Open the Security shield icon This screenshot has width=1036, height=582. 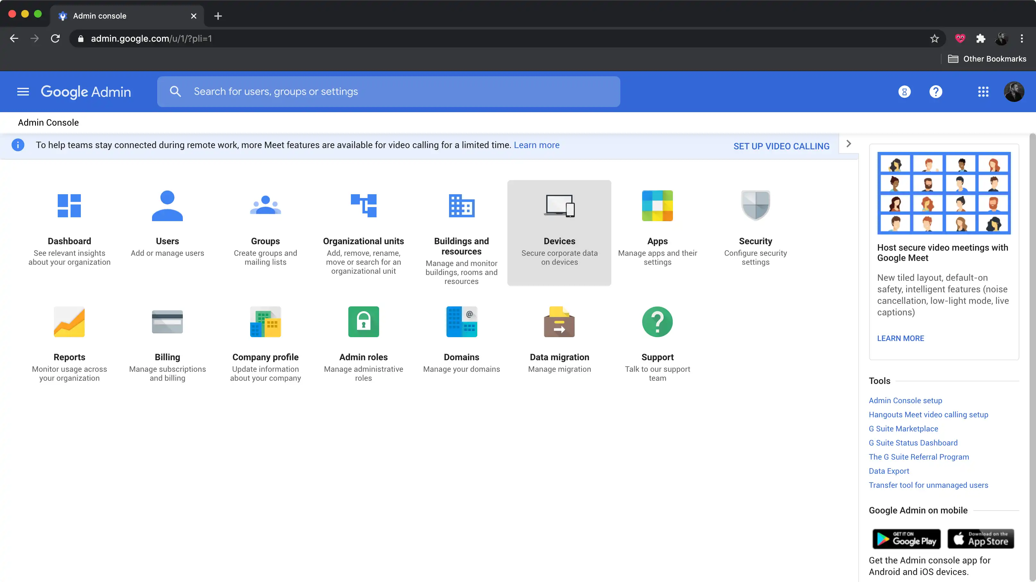coord(756,206)
